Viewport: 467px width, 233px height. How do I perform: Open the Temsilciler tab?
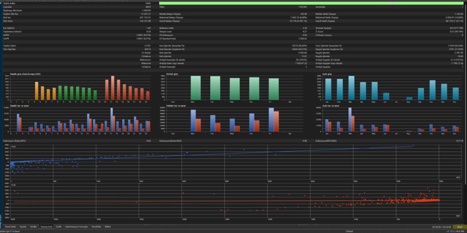click(97, 227)
